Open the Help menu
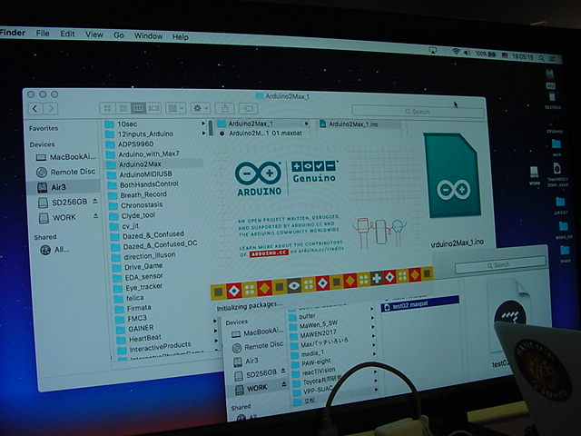 click(x=180, y=37)
